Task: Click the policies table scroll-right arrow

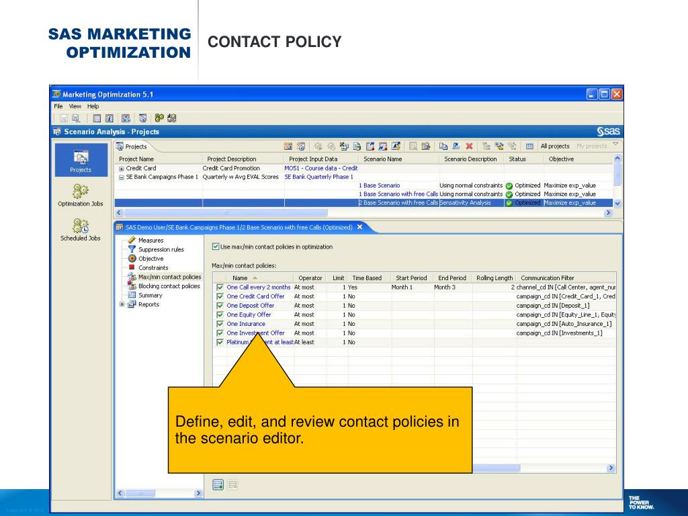Action: coord(611,468)
